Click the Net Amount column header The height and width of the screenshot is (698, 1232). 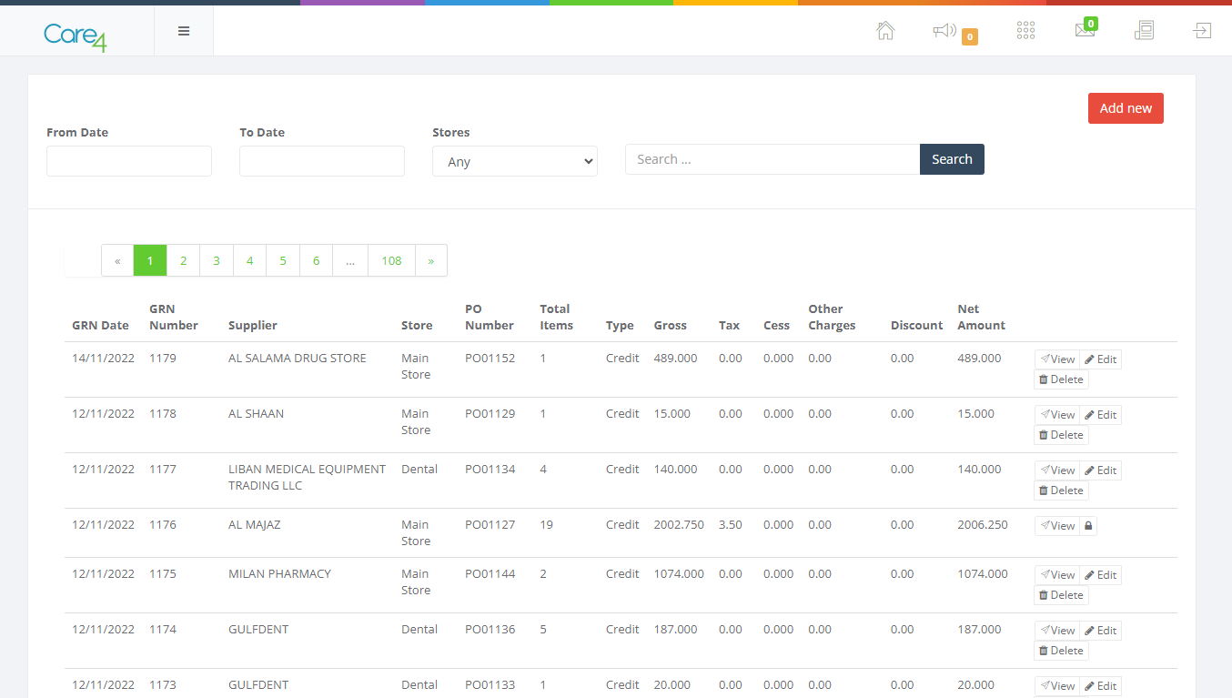(x=981, y=318)
